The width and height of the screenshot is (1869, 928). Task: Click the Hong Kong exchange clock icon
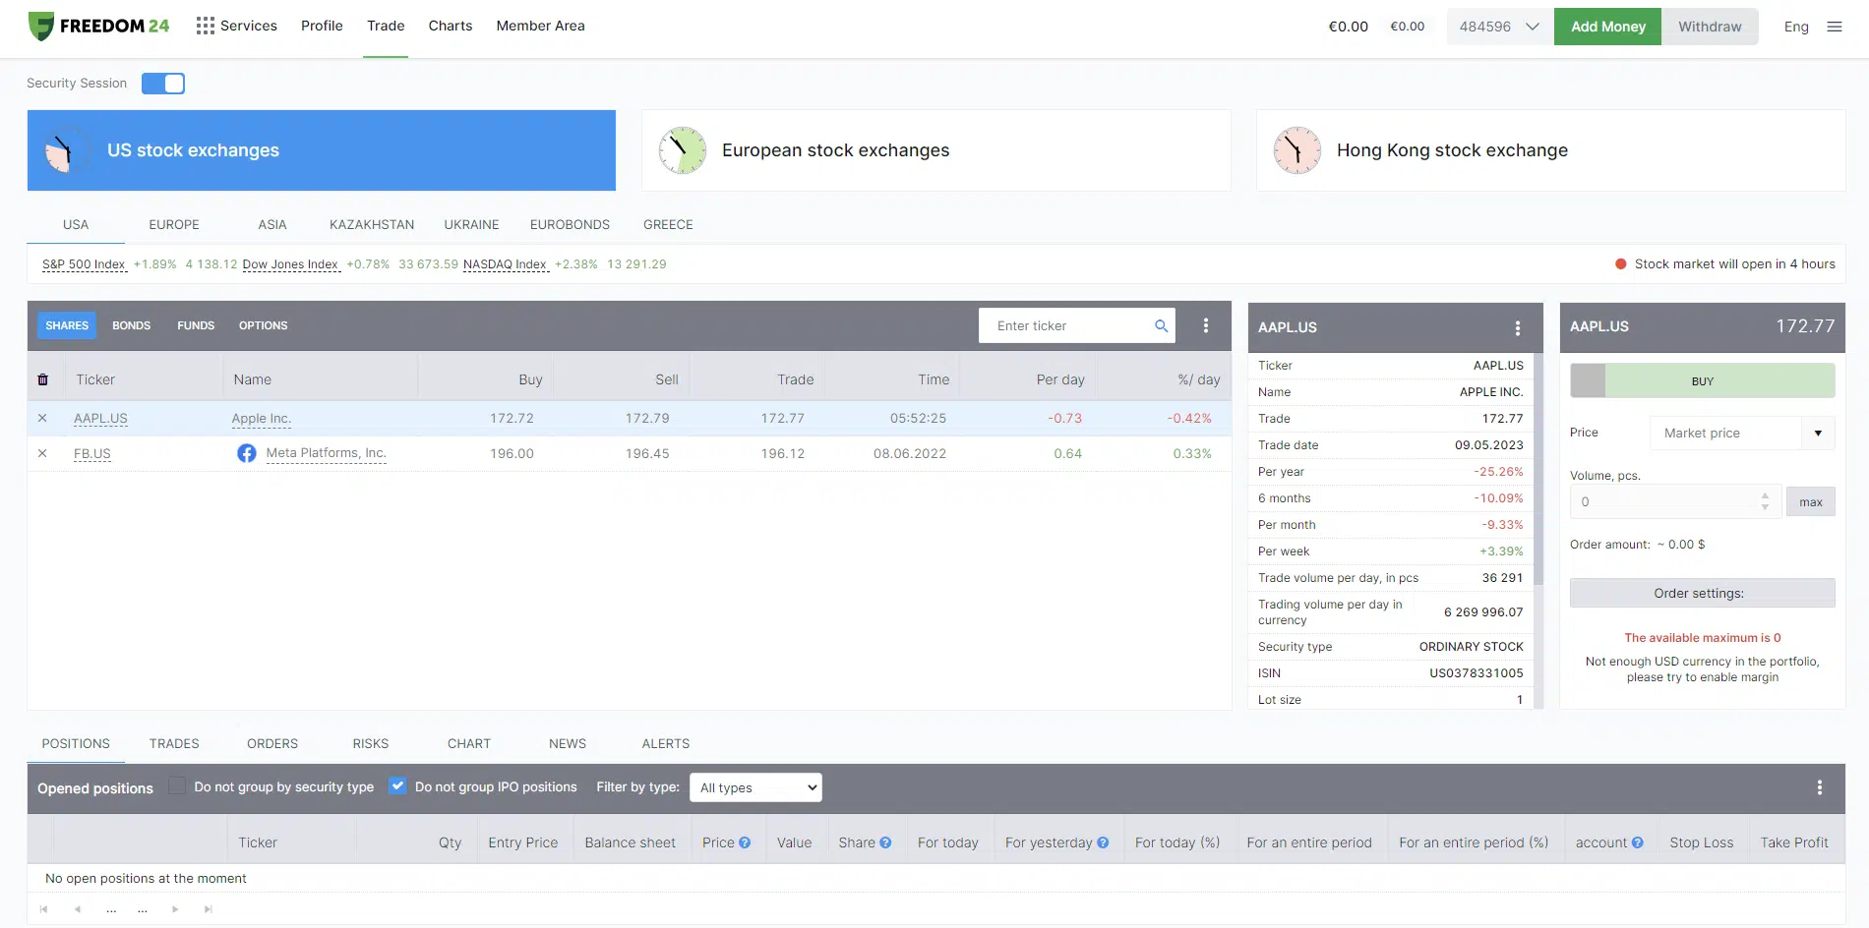tap(1297, 150)
